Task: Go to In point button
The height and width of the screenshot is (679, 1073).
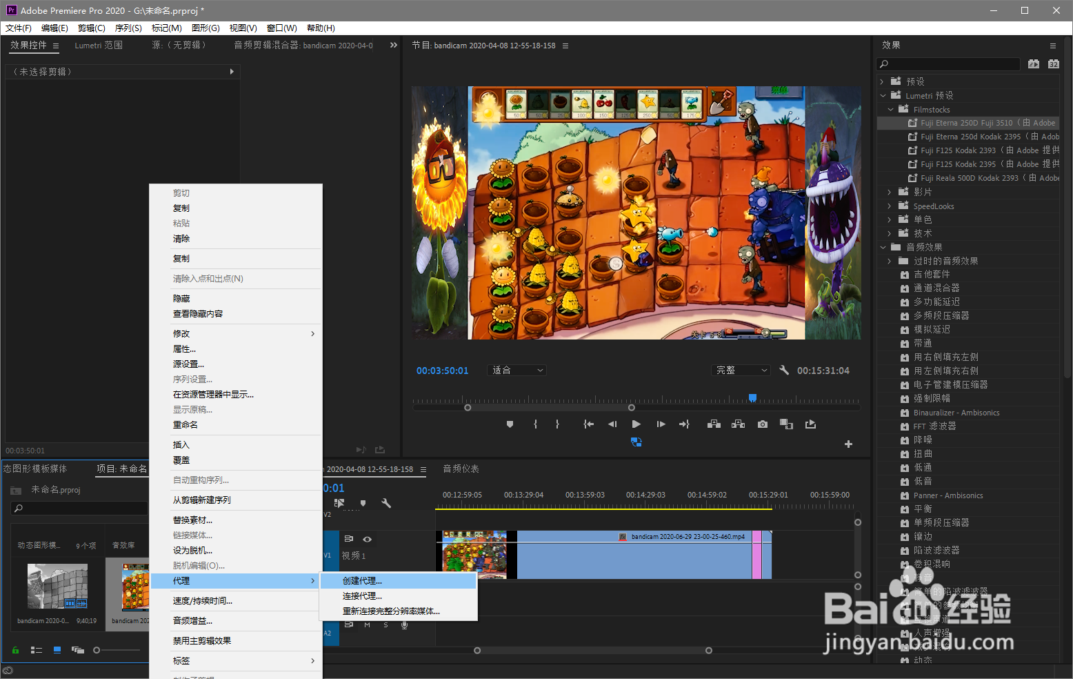Action: click(x=588, y=424)
